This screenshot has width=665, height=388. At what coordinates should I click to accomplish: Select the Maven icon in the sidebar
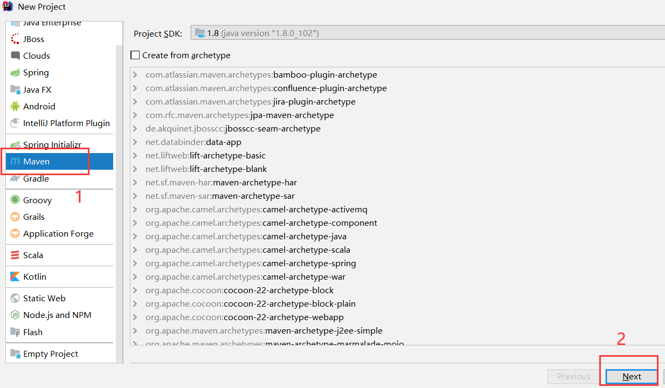(x=15, y=162)
